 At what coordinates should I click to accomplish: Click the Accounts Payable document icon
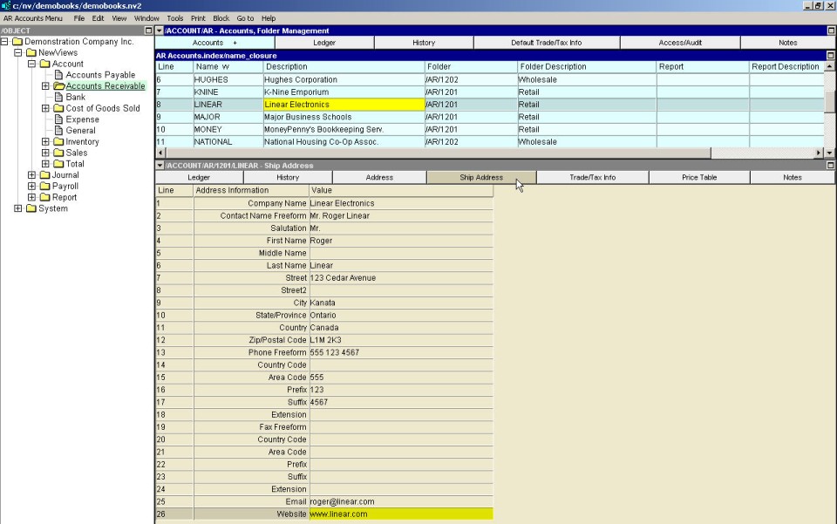point(59,75)
